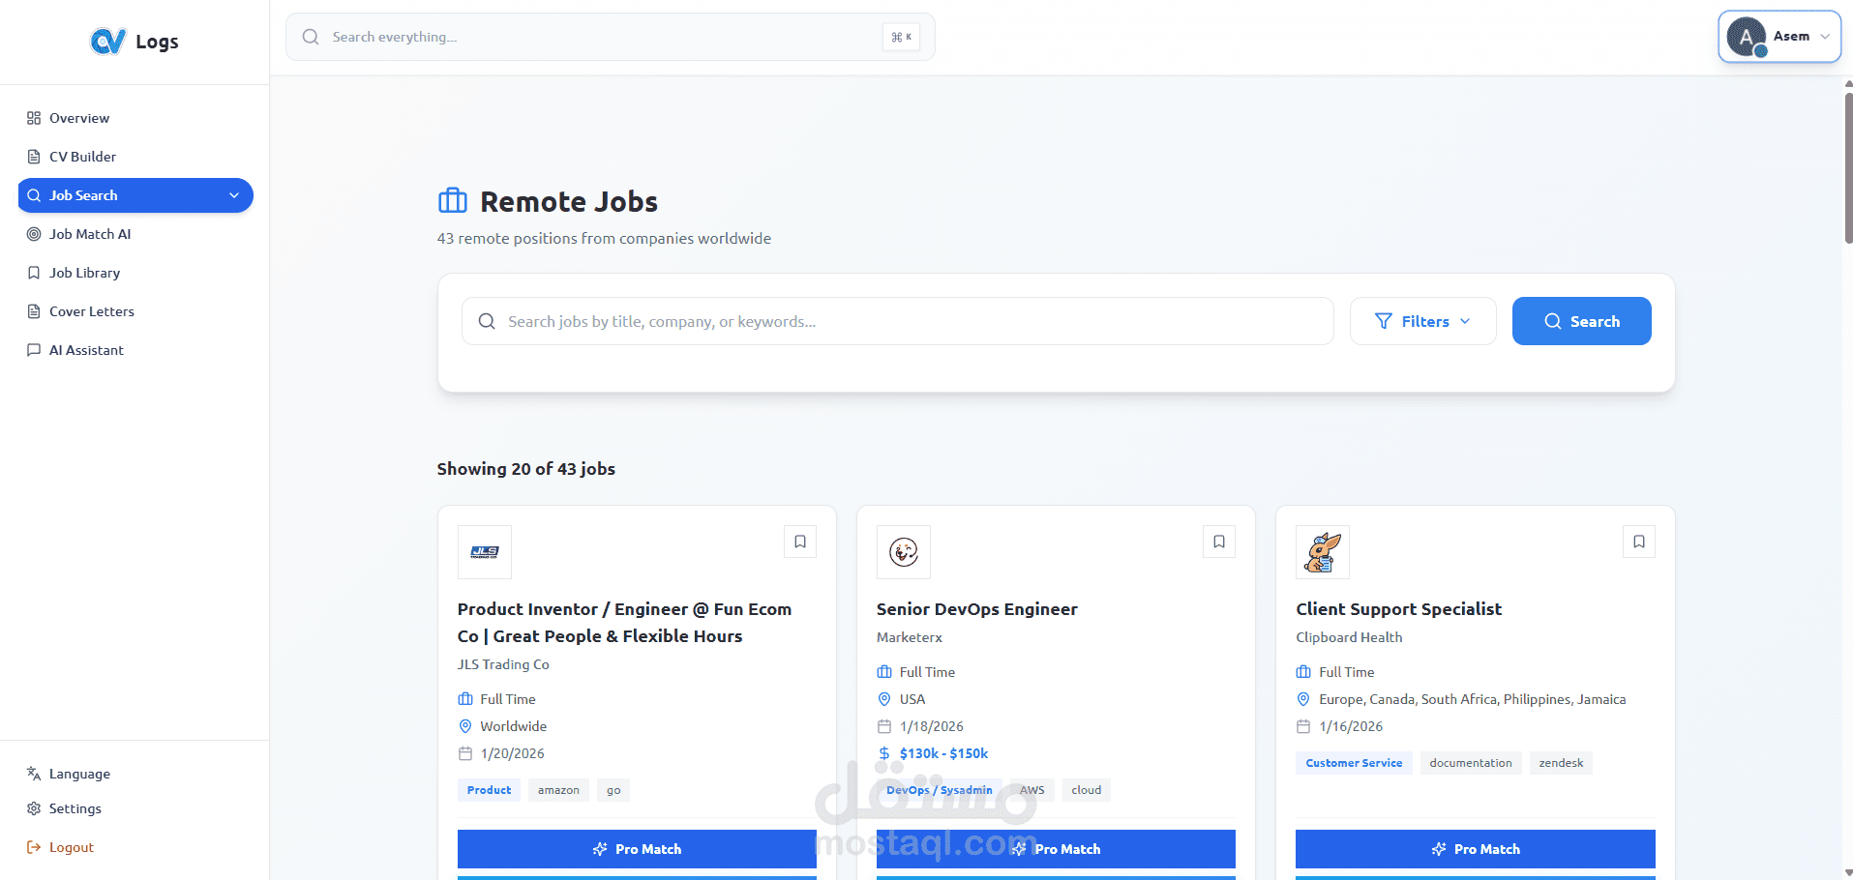This screenshot has height=880, width=1853.
Task: Bookmark the Senior DevOps Engineer job
Action: click(1219, 542)
